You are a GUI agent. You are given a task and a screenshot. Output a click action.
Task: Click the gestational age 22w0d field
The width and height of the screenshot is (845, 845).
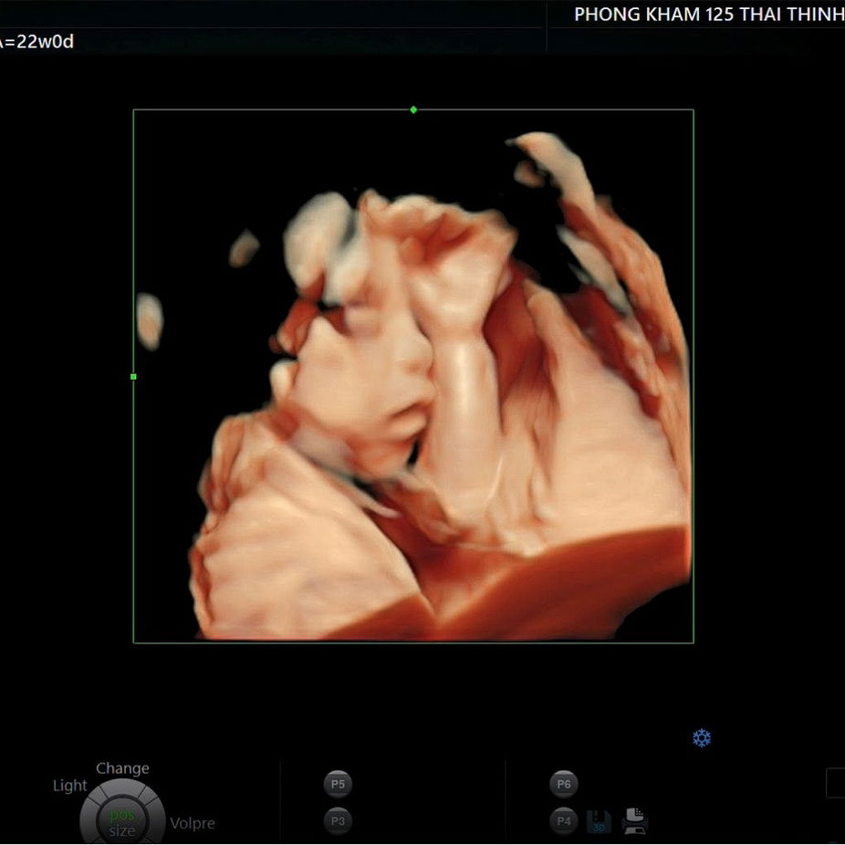(37, 42)
